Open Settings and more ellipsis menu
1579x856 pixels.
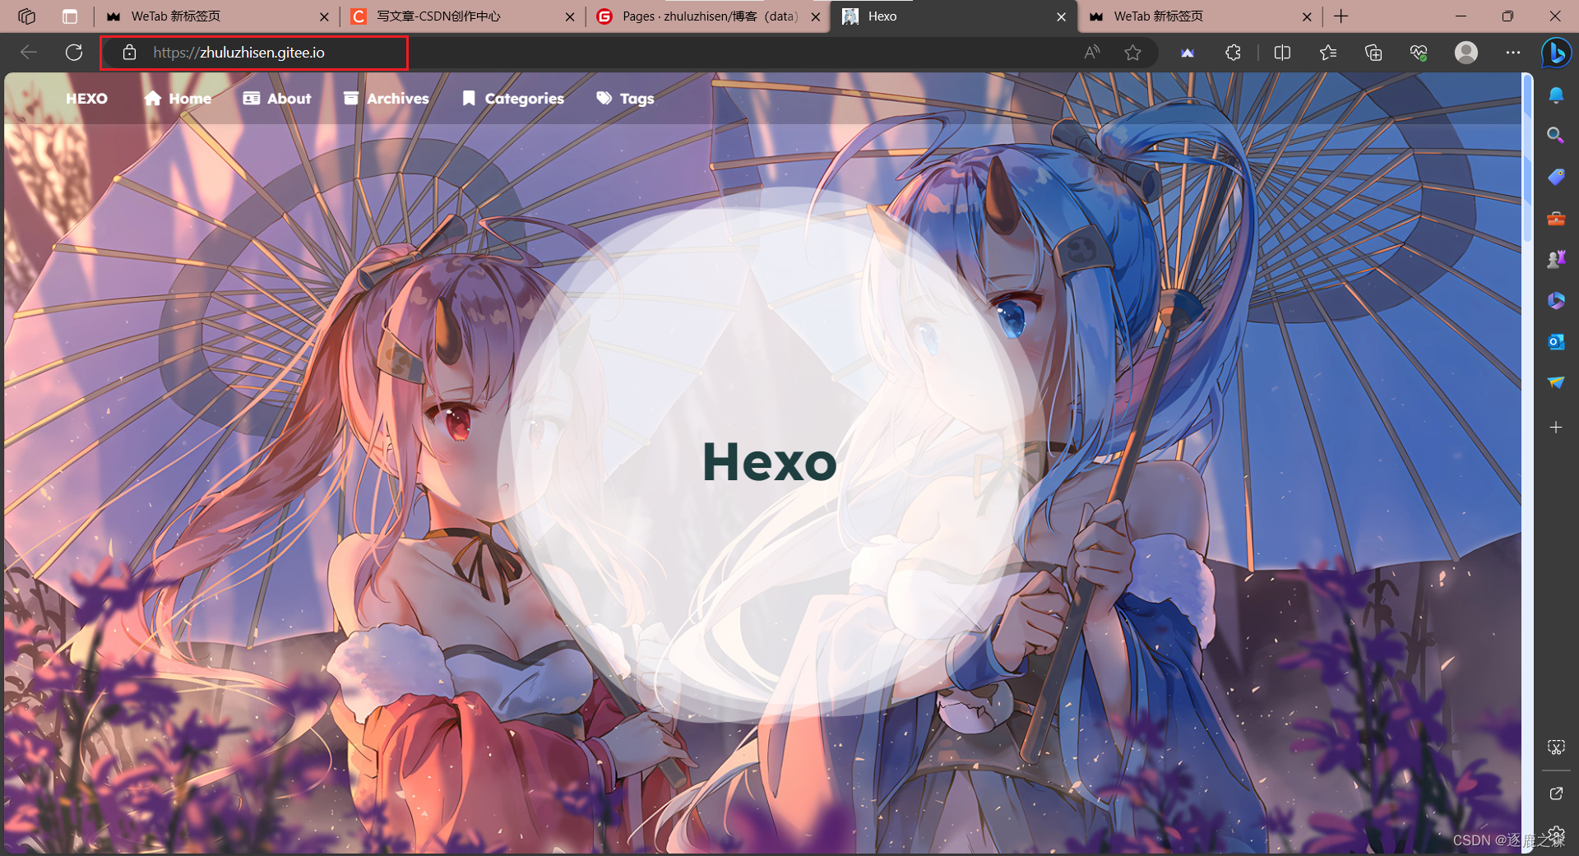(x=1513, y=53)
